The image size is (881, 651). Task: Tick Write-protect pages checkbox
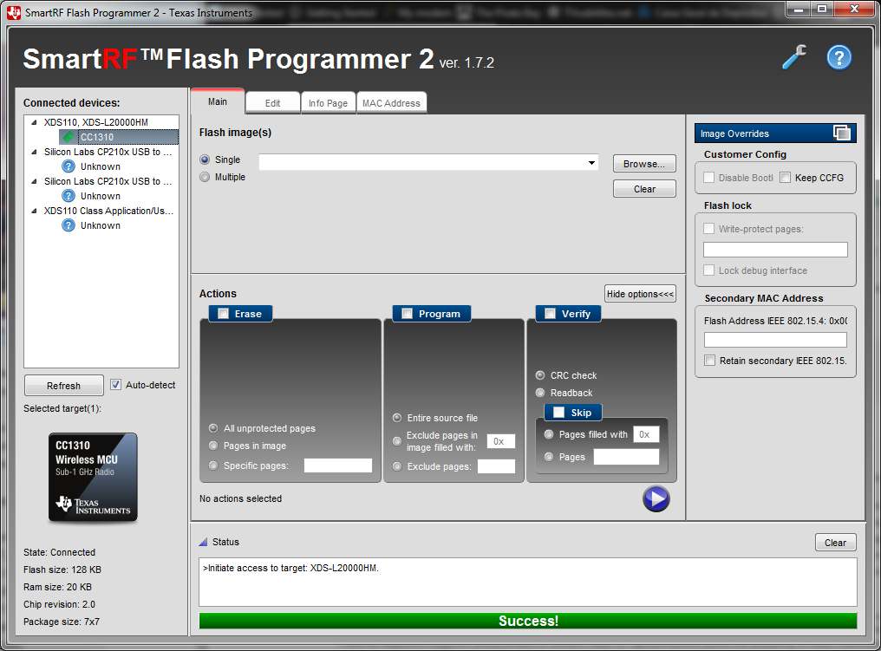[x=709, y=229]
